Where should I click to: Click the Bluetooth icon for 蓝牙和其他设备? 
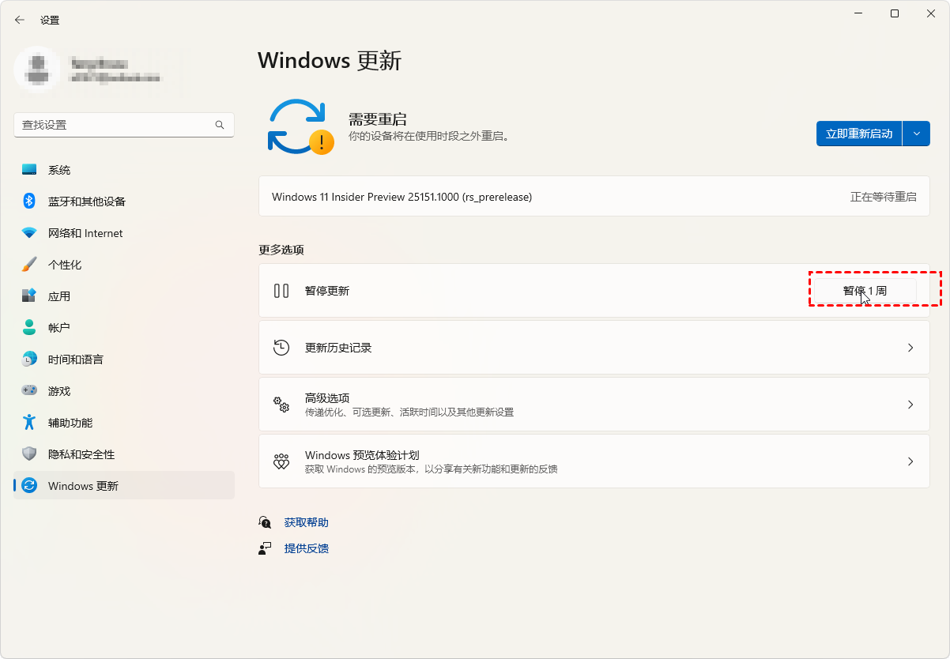[x=29, y=201]
